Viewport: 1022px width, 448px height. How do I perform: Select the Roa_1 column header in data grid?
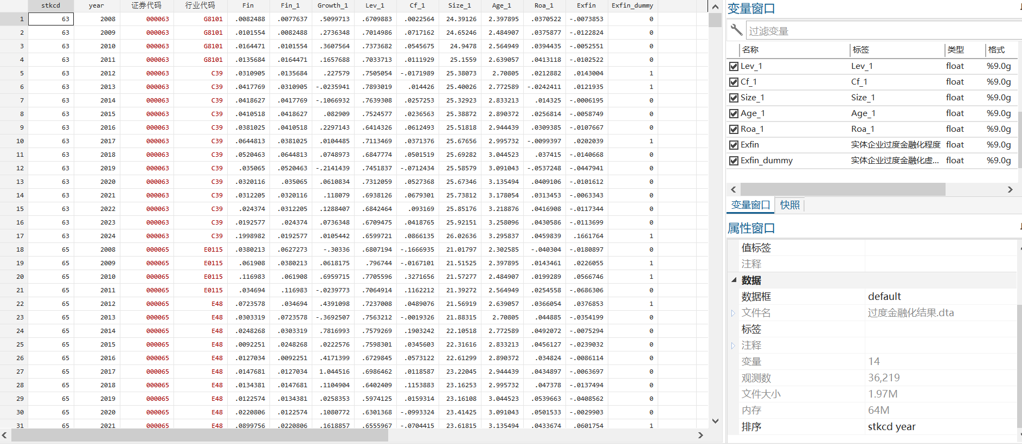pos(544,5)
